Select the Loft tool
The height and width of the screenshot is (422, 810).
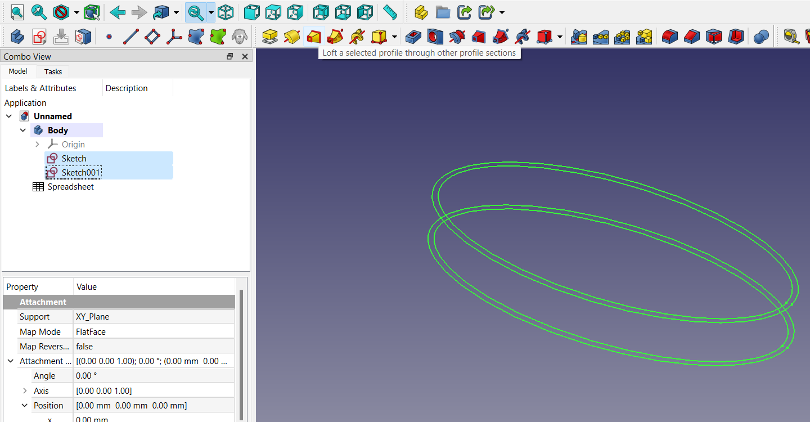(314, 36)
